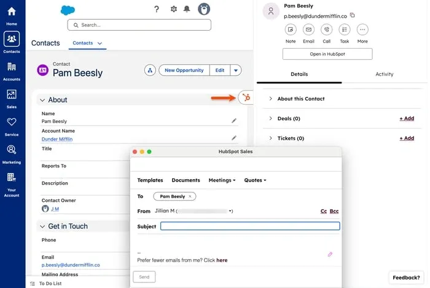The width and height of the screenshot is (430, 288).
Task: Click into the Subject input field
Action: tap(250, 226)
